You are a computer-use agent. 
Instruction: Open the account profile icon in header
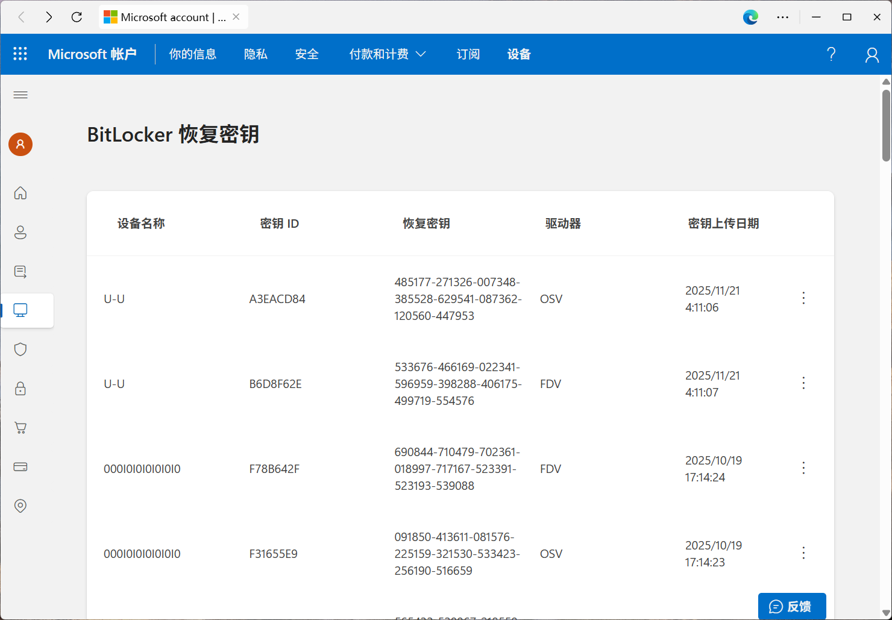click(x=872, y=55)
